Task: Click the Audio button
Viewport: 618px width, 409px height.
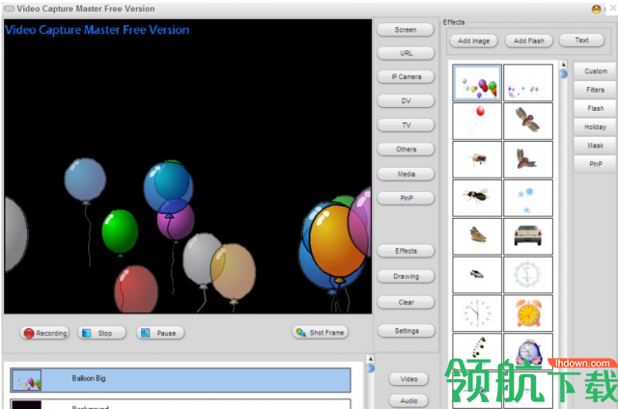Action: [x=408, y=400]
